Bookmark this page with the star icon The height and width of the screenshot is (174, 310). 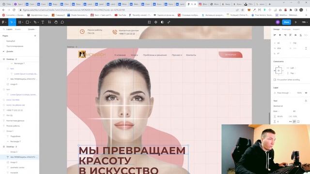pos(243,10)
